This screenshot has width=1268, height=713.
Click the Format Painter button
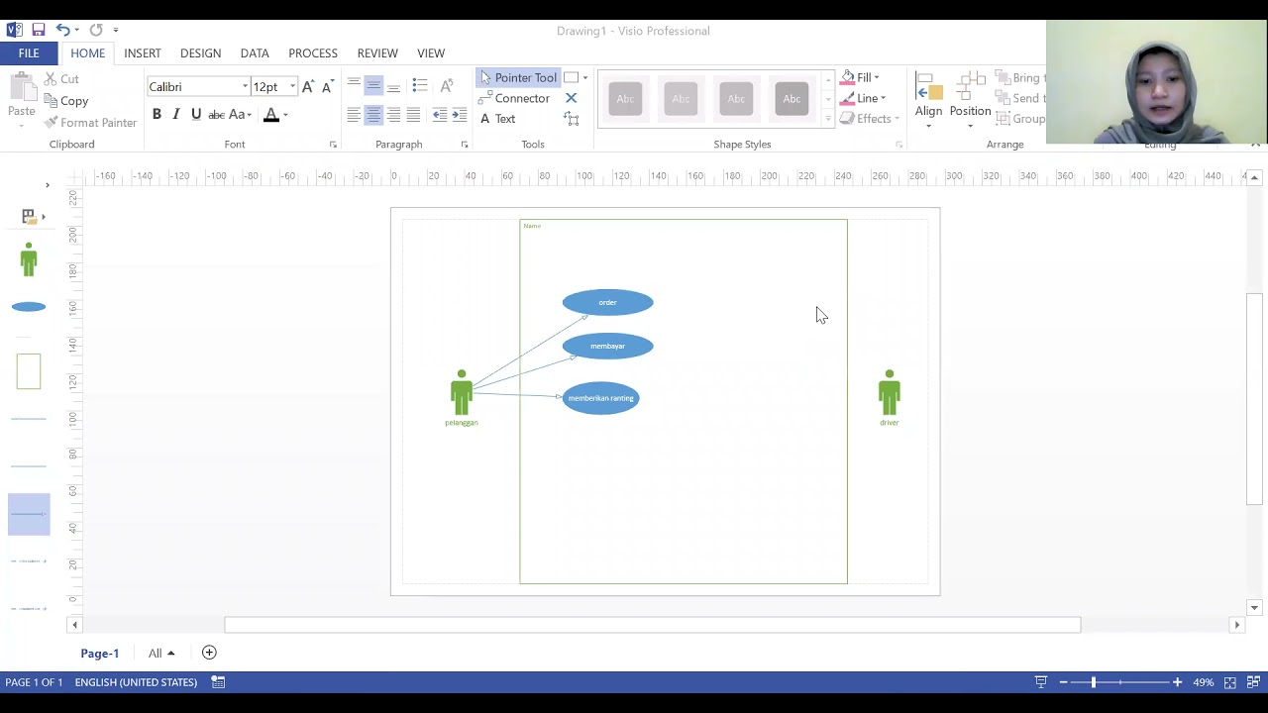(x=90, y=123)
